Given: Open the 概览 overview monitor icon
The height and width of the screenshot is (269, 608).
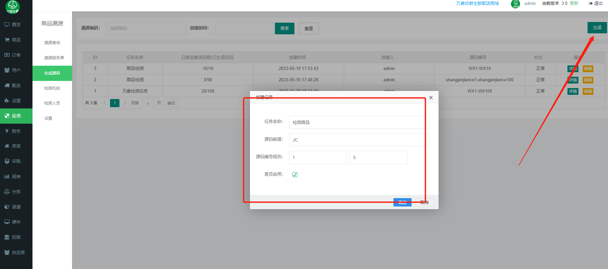Looking at the screenshot, I should [x=7, y=25].
